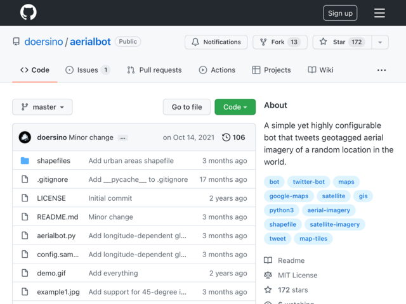Viewport: 406px width, 304px height.
Task: Click the LICENSE file icon
Action: click(x=25, y=198)
